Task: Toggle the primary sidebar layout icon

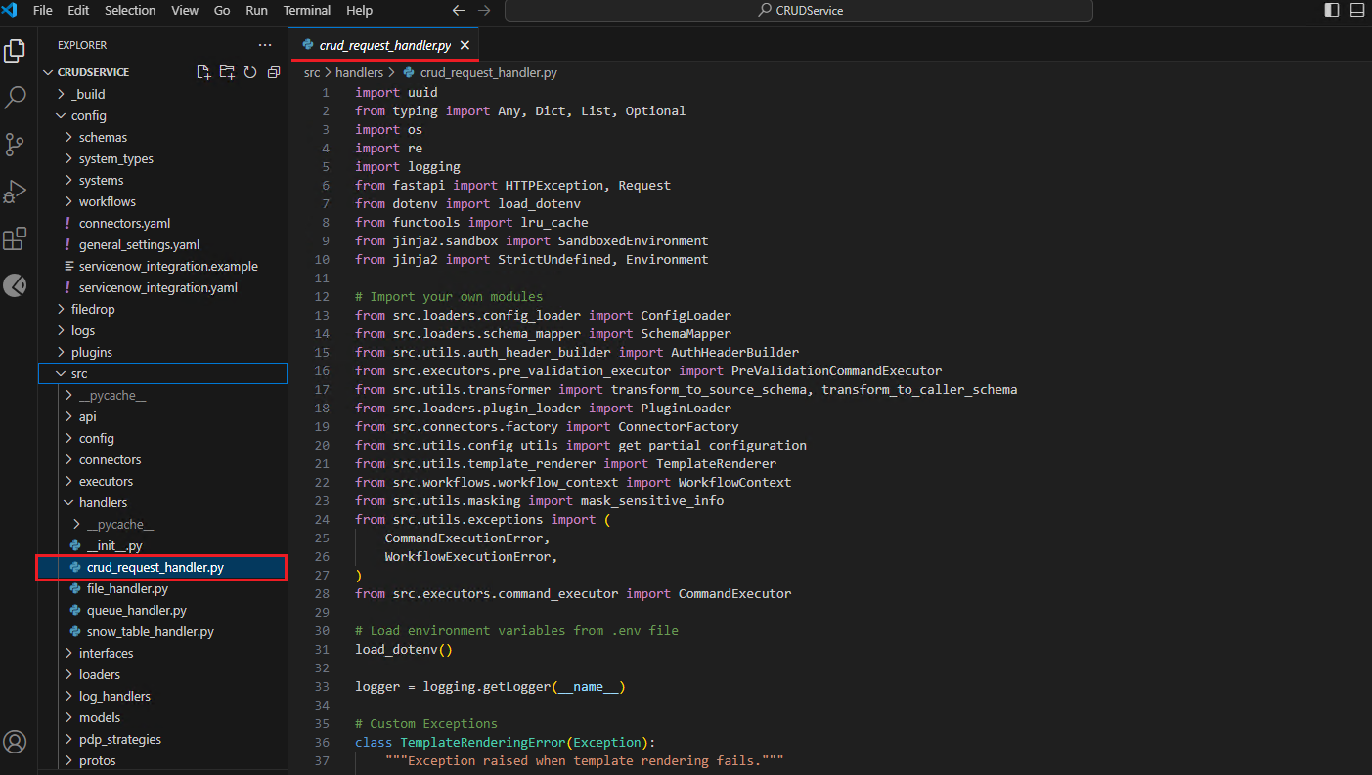Action: click(x=1332, y=11)
